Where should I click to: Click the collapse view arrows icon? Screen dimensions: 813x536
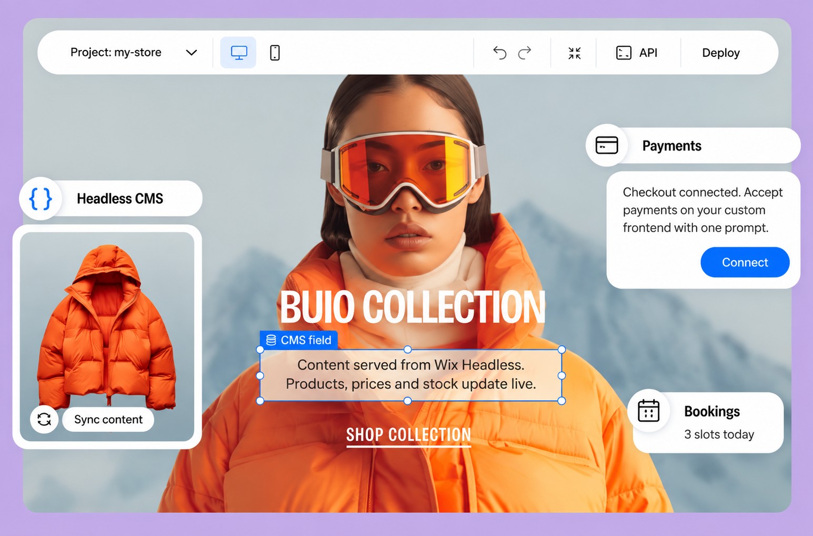tap(575, 53)
